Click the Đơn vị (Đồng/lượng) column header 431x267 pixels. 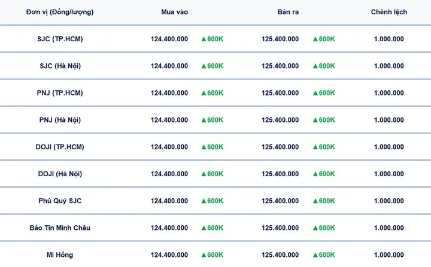pos(60,12)
